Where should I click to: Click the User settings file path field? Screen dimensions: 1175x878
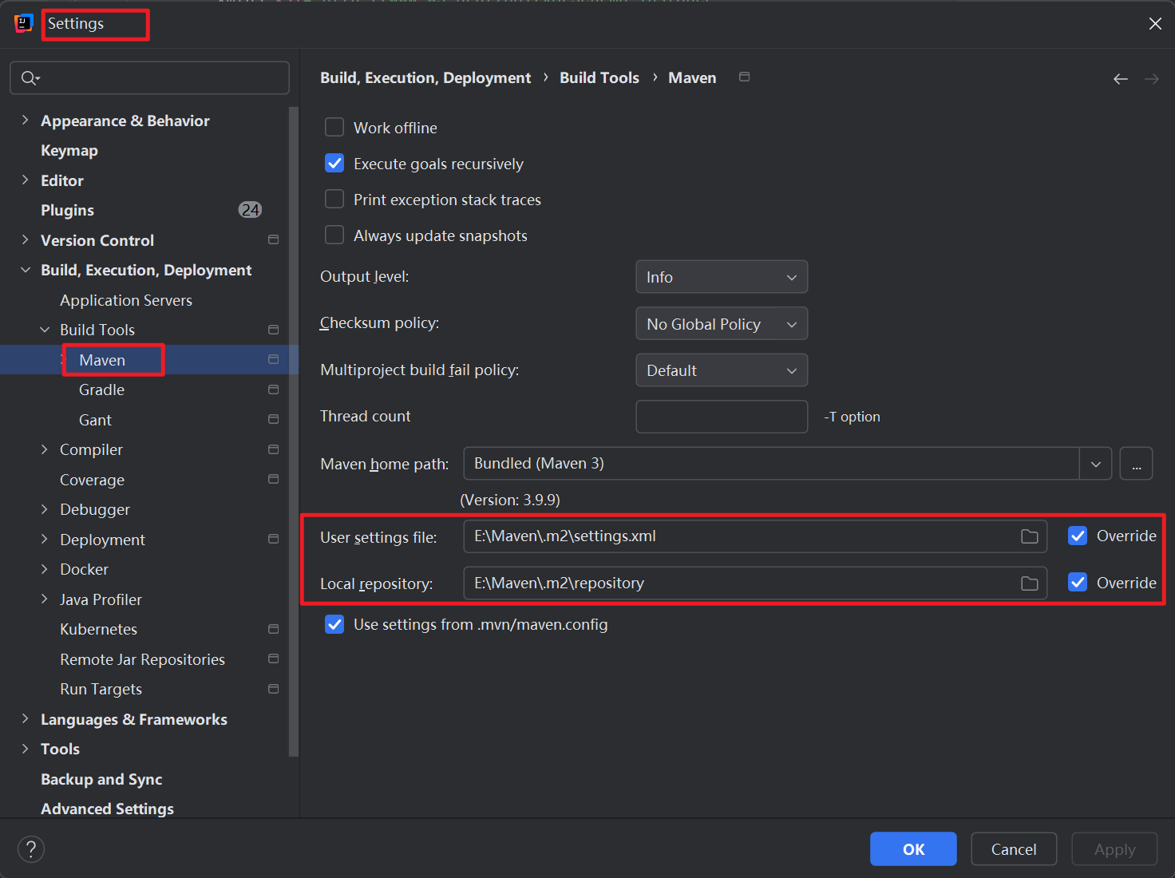[x=755, y=536]
